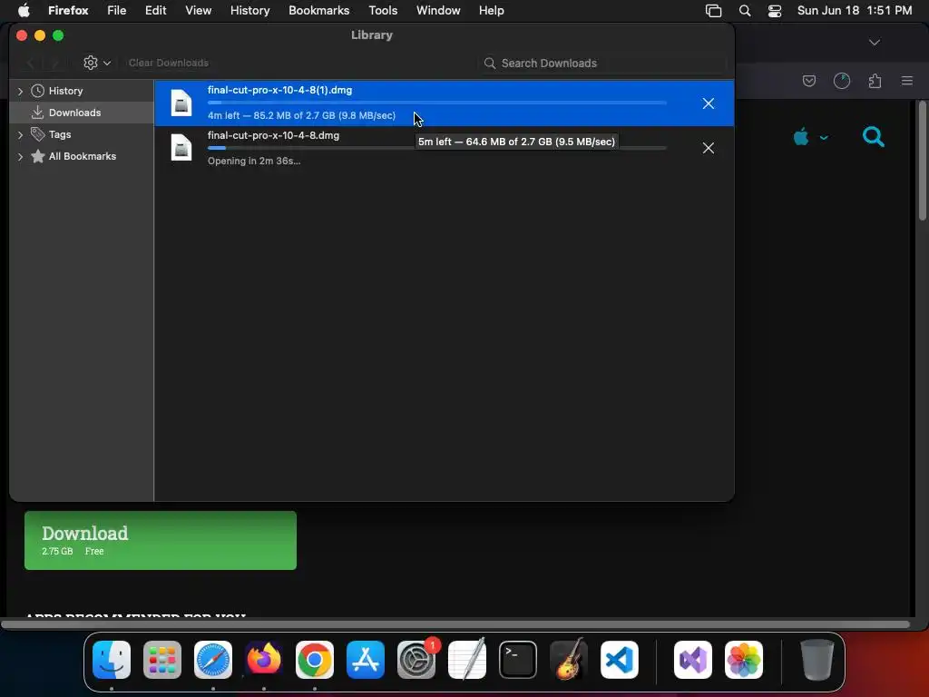Screen dimensions: 929x697
Task: Open the Bookmarks menu
Action: 318,11
